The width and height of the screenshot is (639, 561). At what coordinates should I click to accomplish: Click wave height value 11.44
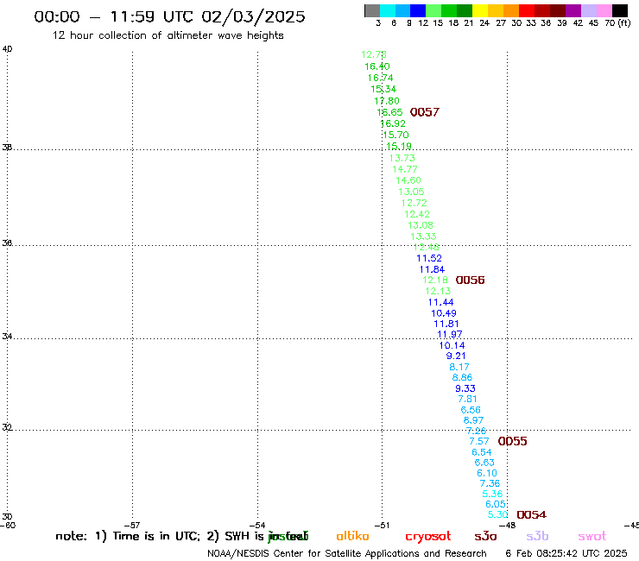click(441, 302)
